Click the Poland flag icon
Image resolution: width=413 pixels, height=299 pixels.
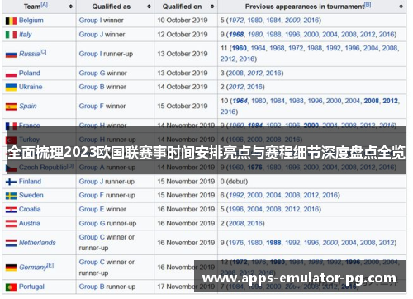[11, 74]
